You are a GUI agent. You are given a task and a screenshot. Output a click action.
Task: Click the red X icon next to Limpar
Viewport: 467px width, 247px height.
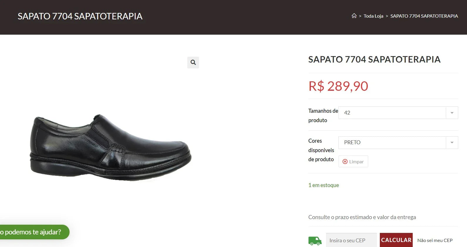coord(345,161)
